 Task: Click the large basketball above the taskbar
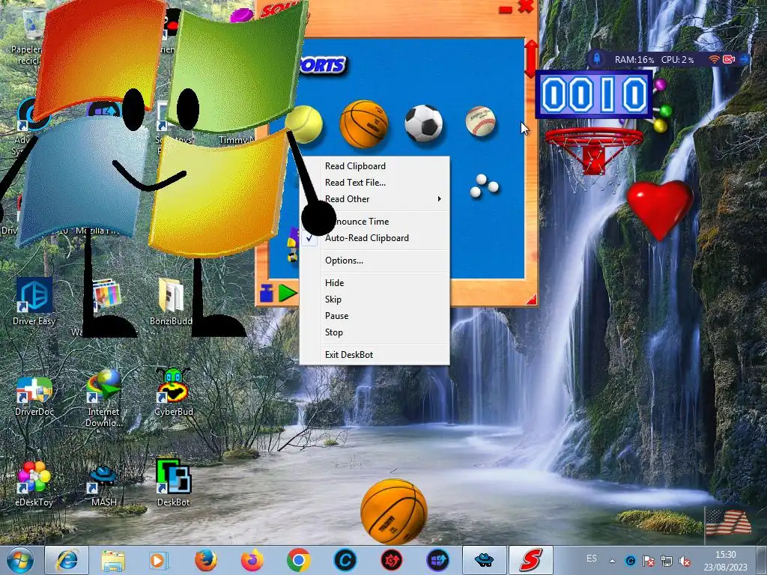tap(394, 511)
